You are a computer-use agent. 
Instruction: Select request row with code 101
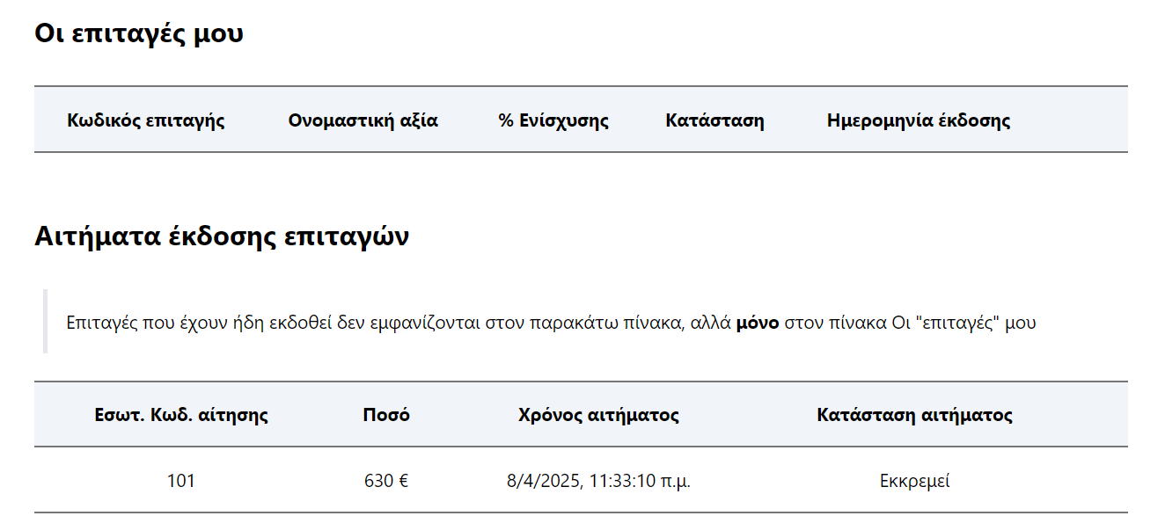point(581,480)
